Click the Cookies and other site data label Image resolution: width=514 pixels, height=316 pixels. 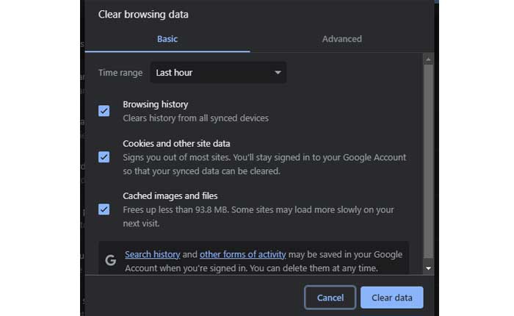point(176,143)
